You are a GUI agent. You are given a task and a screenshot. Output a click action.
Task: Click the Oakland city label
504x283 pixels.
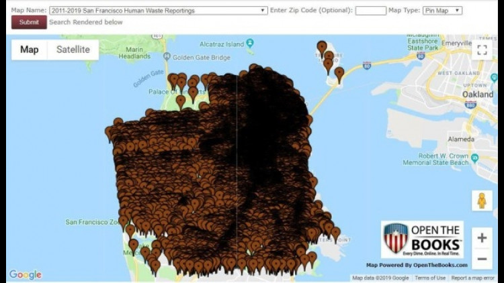pyautogui.click(x=478, y=95)
